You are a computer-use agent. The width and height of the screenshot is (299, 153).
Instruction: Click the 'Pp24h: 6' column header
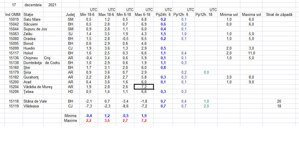pyautogui.click(x=163, y=14)
